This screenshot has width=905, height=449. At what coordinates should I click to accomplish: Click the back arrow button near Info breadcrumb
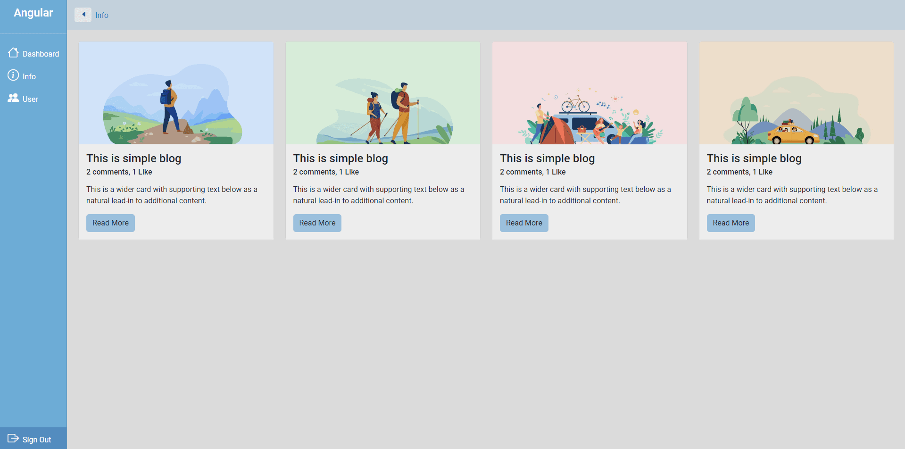[x=83, y=15]
